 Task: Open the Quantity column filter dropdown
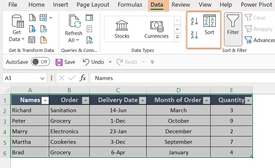(x=248, y=100)
